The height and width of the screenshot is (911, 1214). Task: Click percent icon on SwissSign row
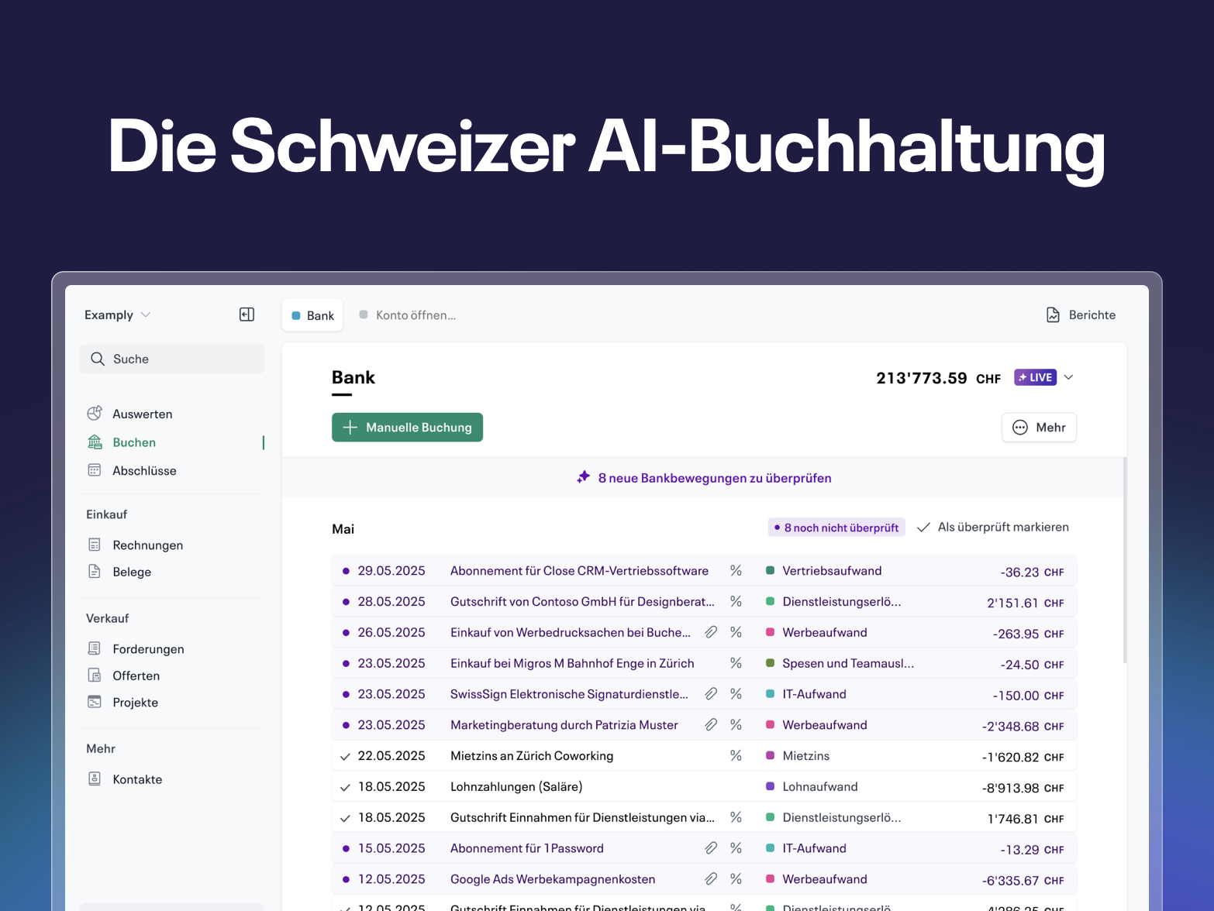coord(736,694)
